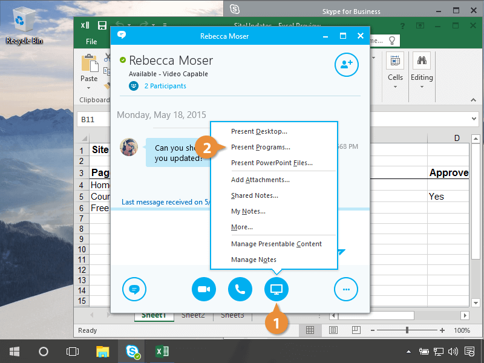Open the IM chat bubble button
Image resolution: width=484 pixels, height=363 pixels.
[x=134, y=289]
